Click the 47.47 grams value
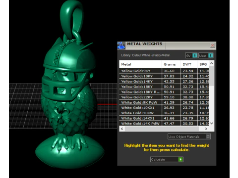The height and width of the screenshot is (178, 238). click(x=169, y=124)
